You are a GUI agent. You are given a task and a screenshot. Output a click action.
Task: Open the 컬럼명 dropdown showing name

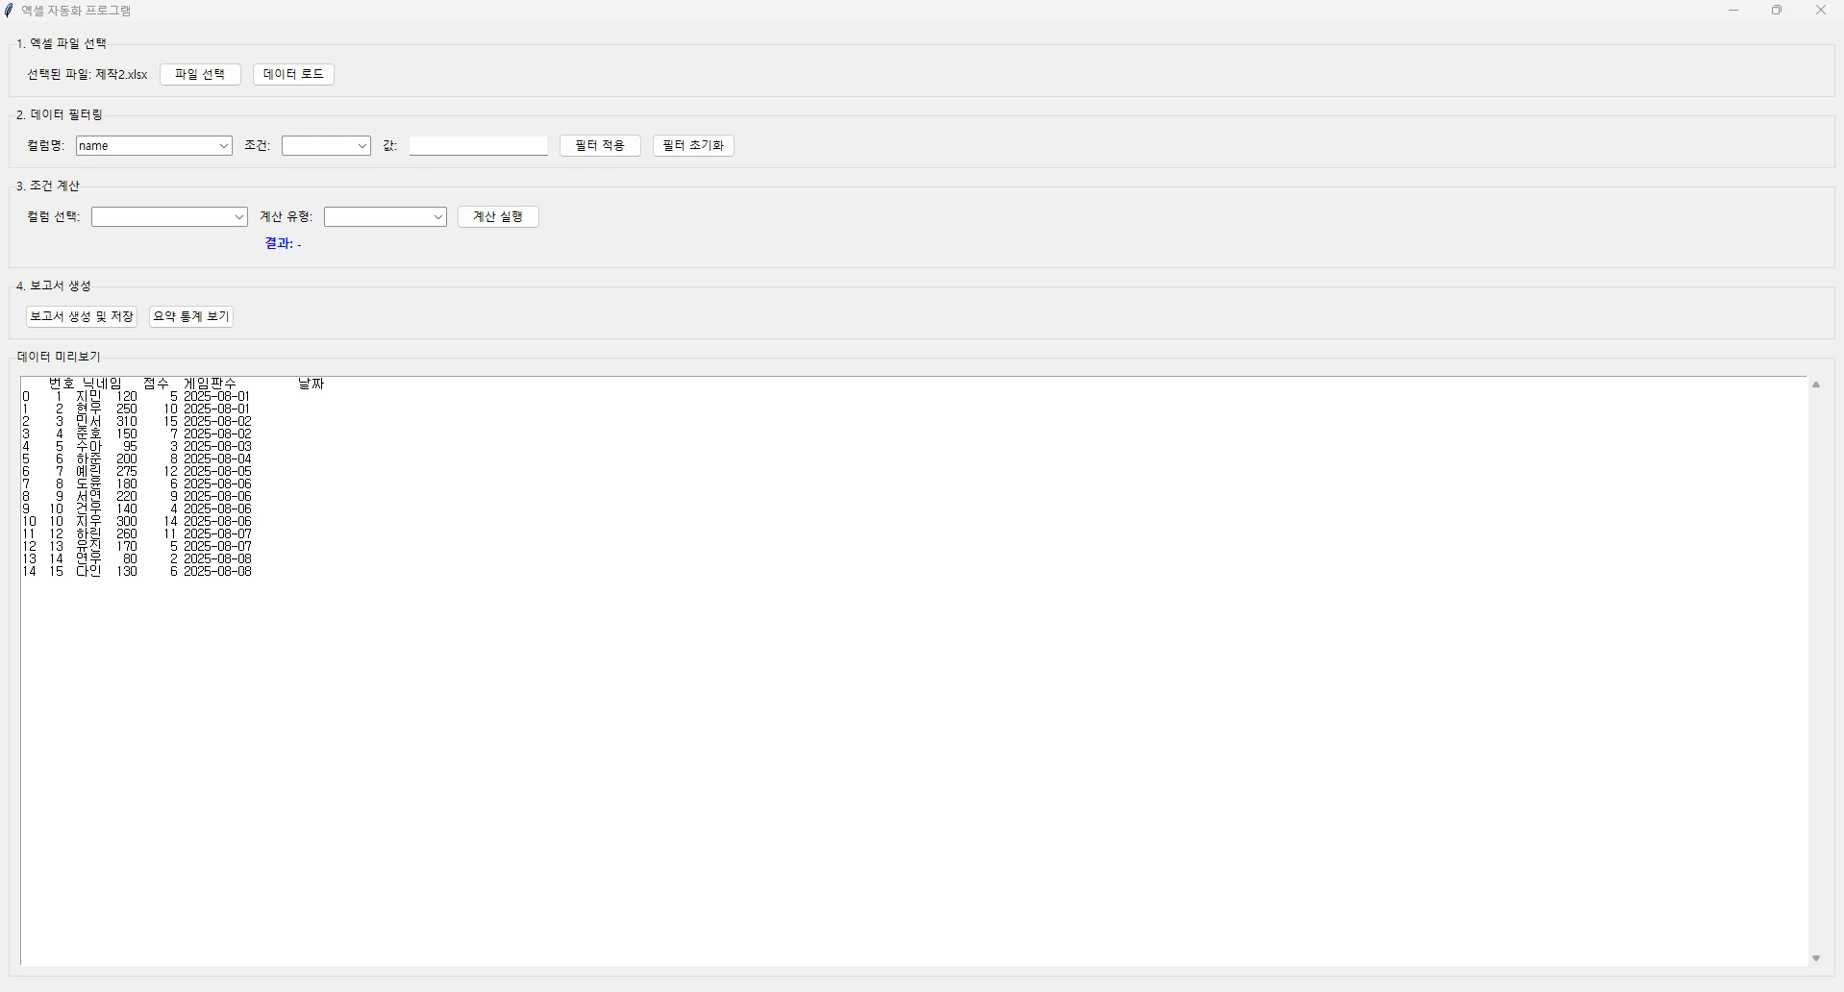154,146
